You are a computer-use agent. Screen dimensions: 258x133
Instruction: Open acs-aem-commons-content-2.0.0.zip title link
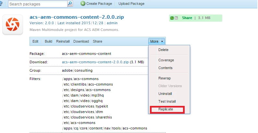77,17
